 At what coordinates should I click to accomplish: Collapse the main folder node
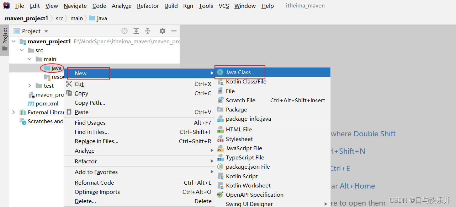[30, 59]
